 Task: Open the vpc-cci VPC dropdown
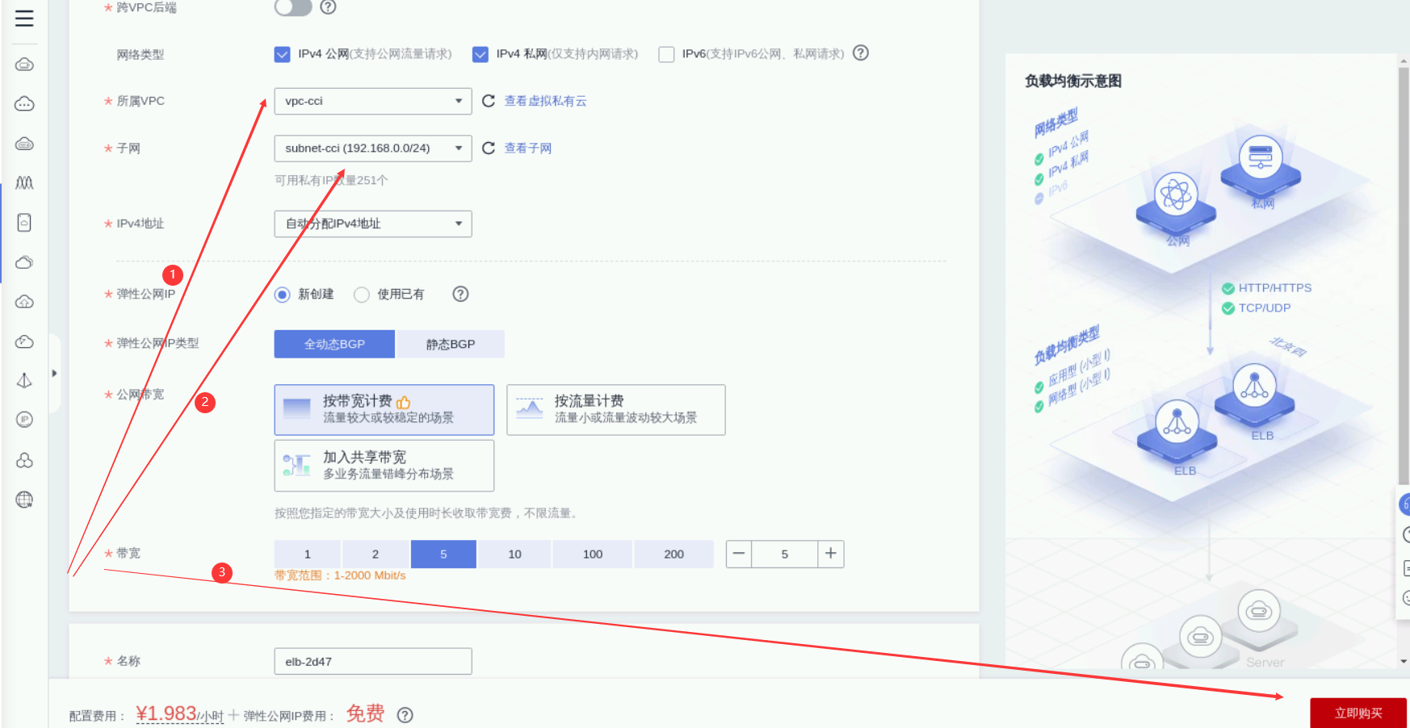tap(373, 101)
